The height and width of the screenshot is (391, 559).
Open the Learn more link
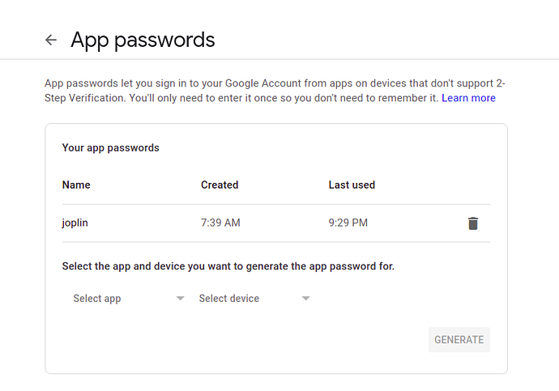click(468, 98)
